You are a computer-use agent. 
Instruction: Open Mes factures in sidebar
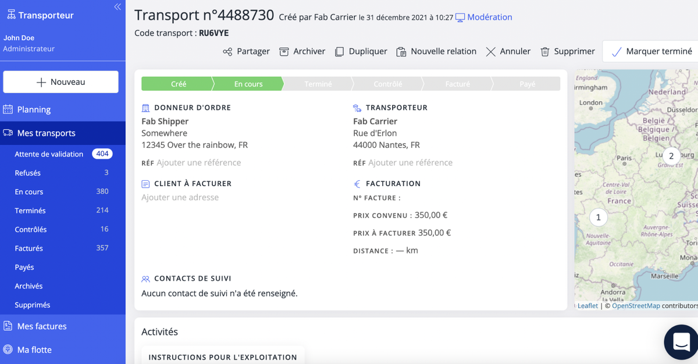coord(42,326)
